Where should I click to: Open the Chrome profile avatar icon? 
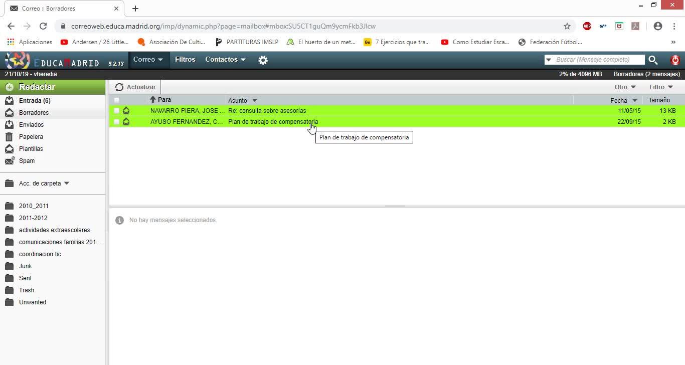[658, 26]
